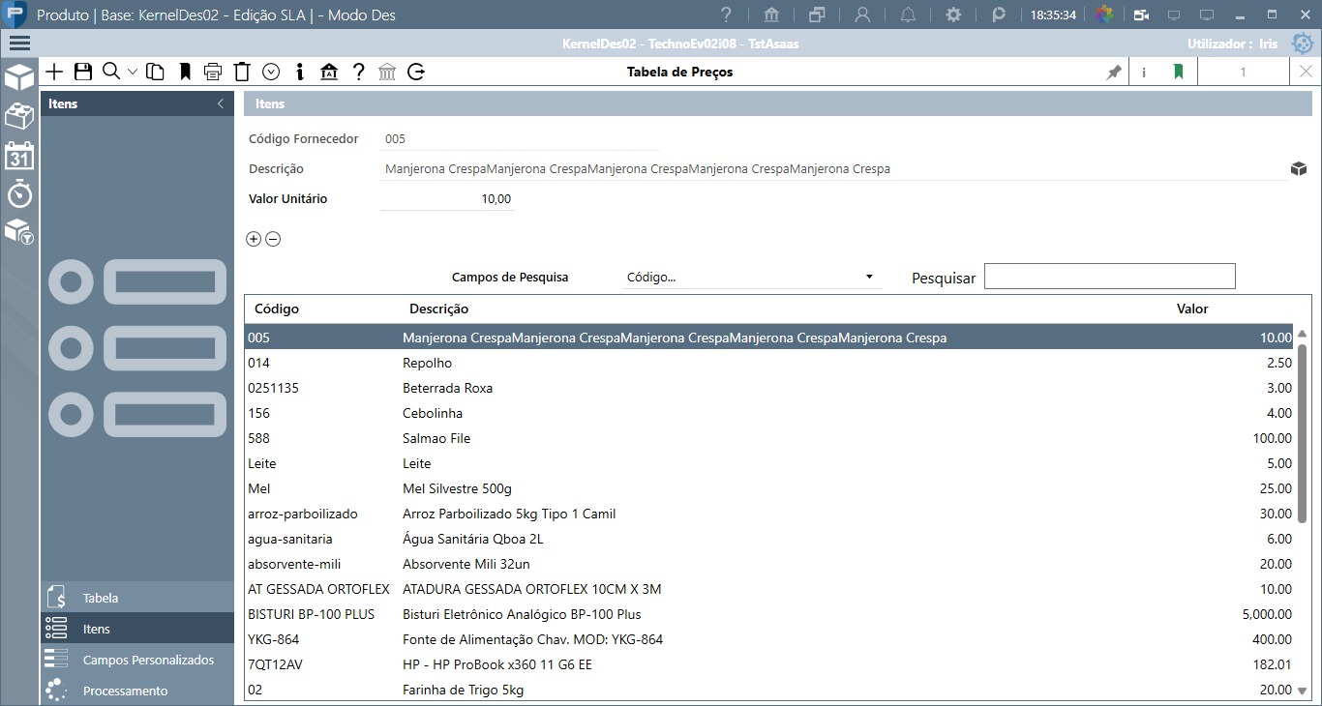1322x706 pixels.
Task: Open the product lookup cube beside Descrição
Action: [1299, 169]
